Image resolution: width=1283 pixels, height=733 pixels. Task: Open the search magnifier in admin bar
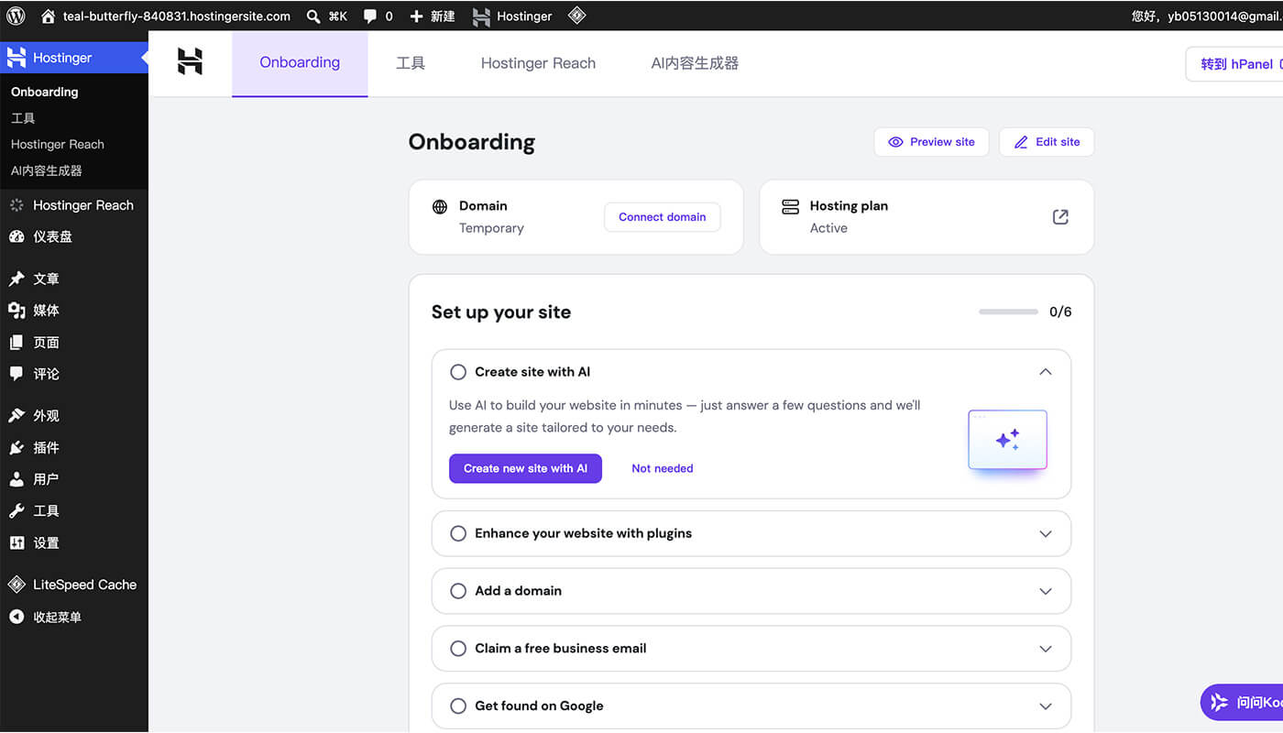click(x=313, y=16)
